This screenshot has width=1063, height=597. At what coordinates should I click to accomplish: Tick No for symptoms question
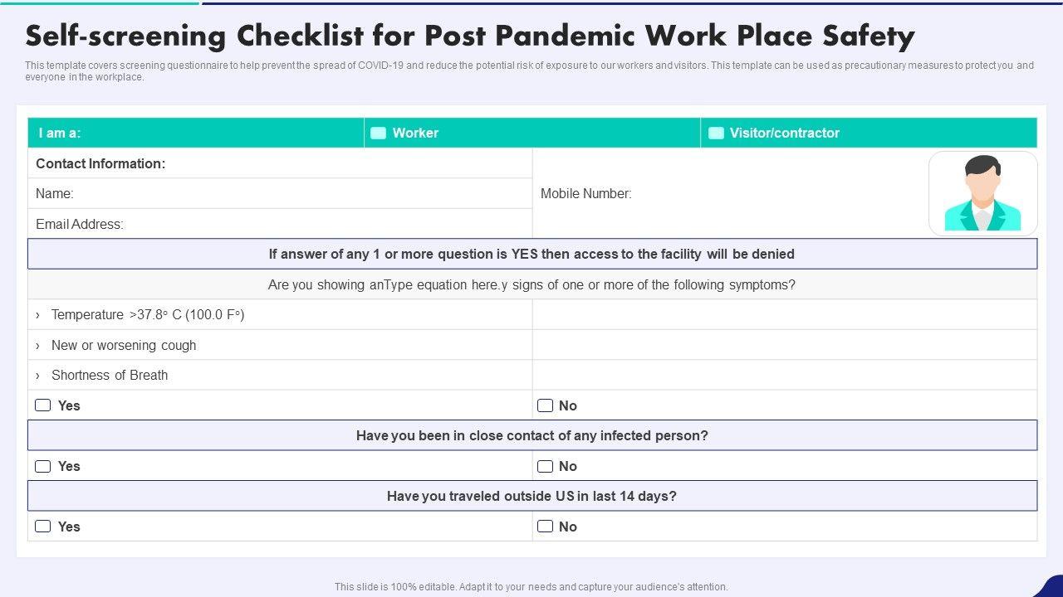coord(545,405)
